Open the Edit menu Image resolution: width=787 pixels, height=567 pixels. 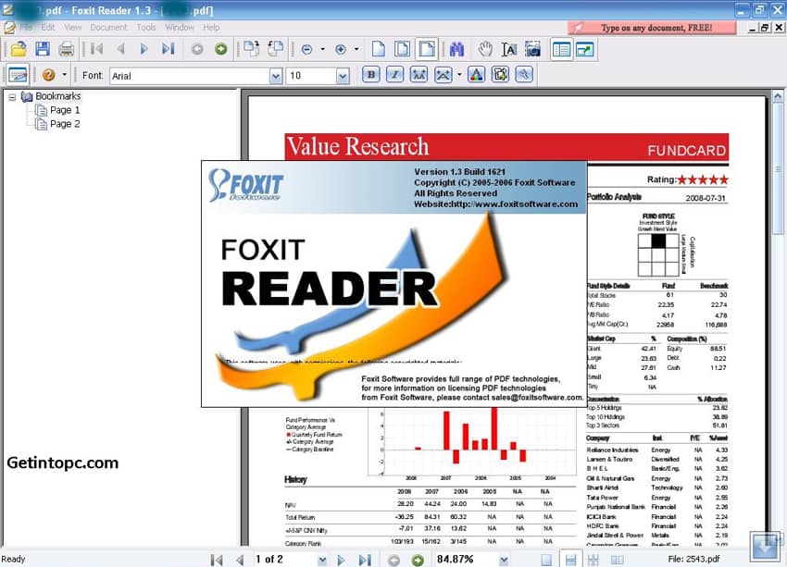(x=47, y=27)
